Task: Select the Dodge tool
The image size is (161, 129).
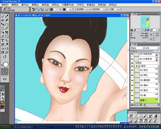Action: 7,44
